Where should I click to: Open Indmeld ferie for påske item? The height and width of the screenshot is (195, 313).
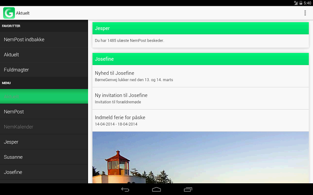click(x=200, y=121)
